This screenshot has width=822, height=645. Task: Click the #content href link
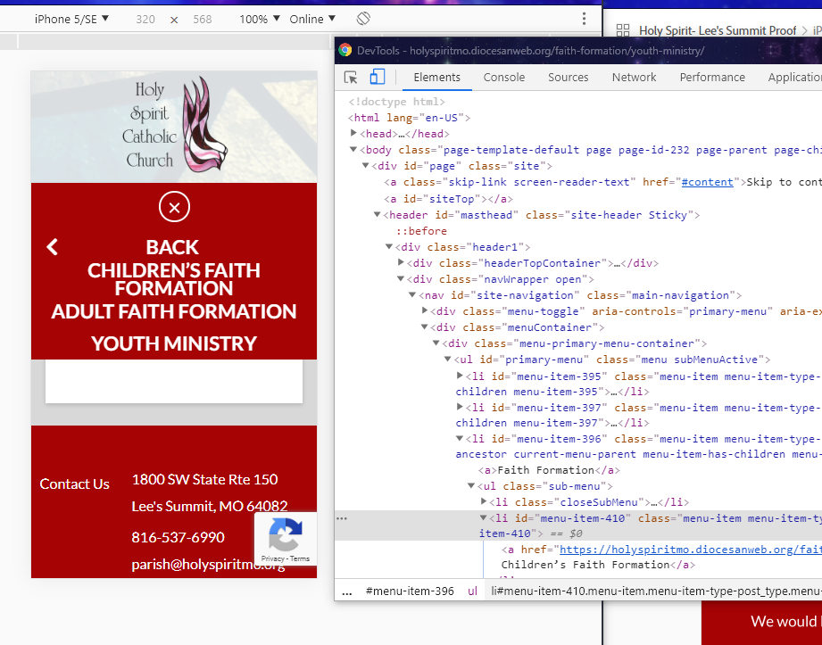[710, 182]
